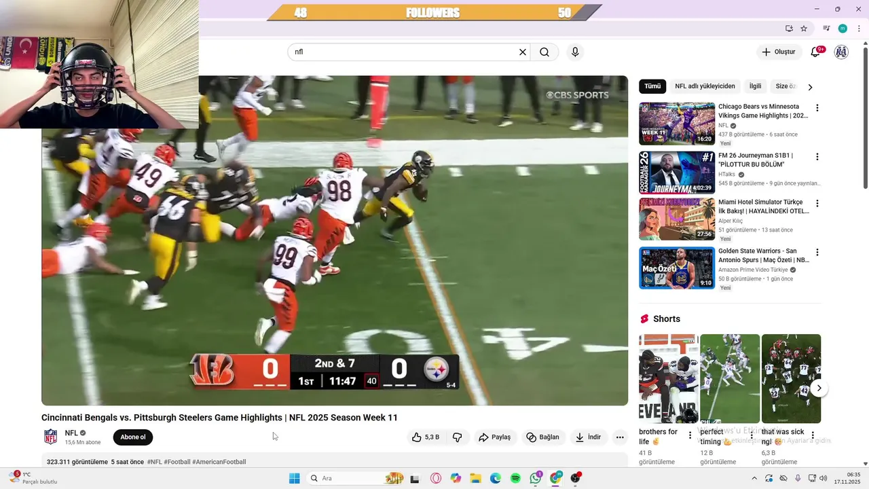Open the Windows Start menu
The width and height of the screenshot is (869, 489).
click(x=294, y=478)
